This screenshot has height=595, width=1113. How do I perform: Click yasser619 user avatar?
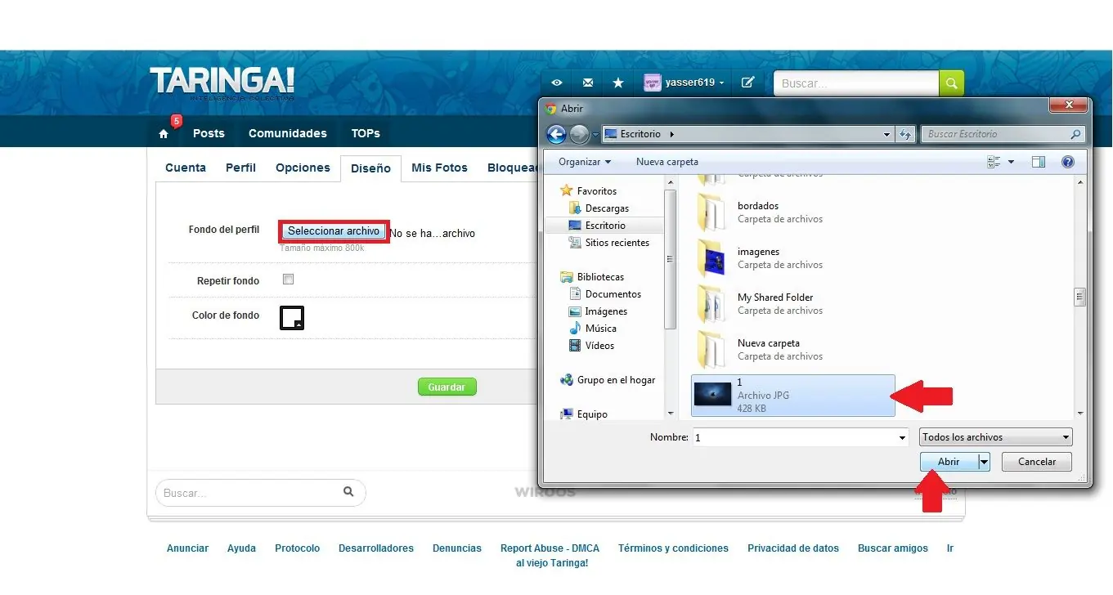pos(652,83)
